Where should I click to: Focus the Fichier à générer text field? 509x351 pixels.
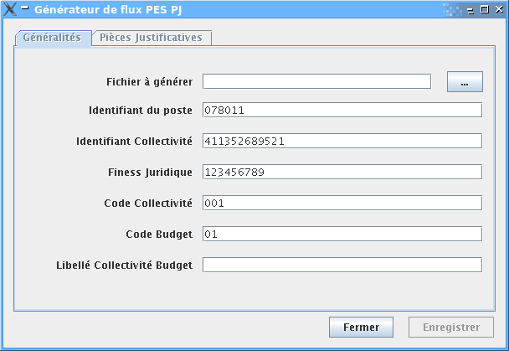[x=316, y=81]
